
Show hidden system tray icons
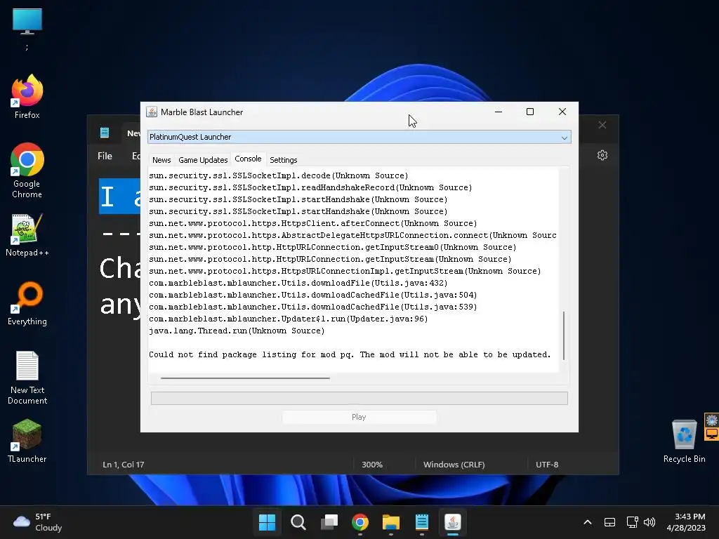pyautogui.click(x=588, y=522)
